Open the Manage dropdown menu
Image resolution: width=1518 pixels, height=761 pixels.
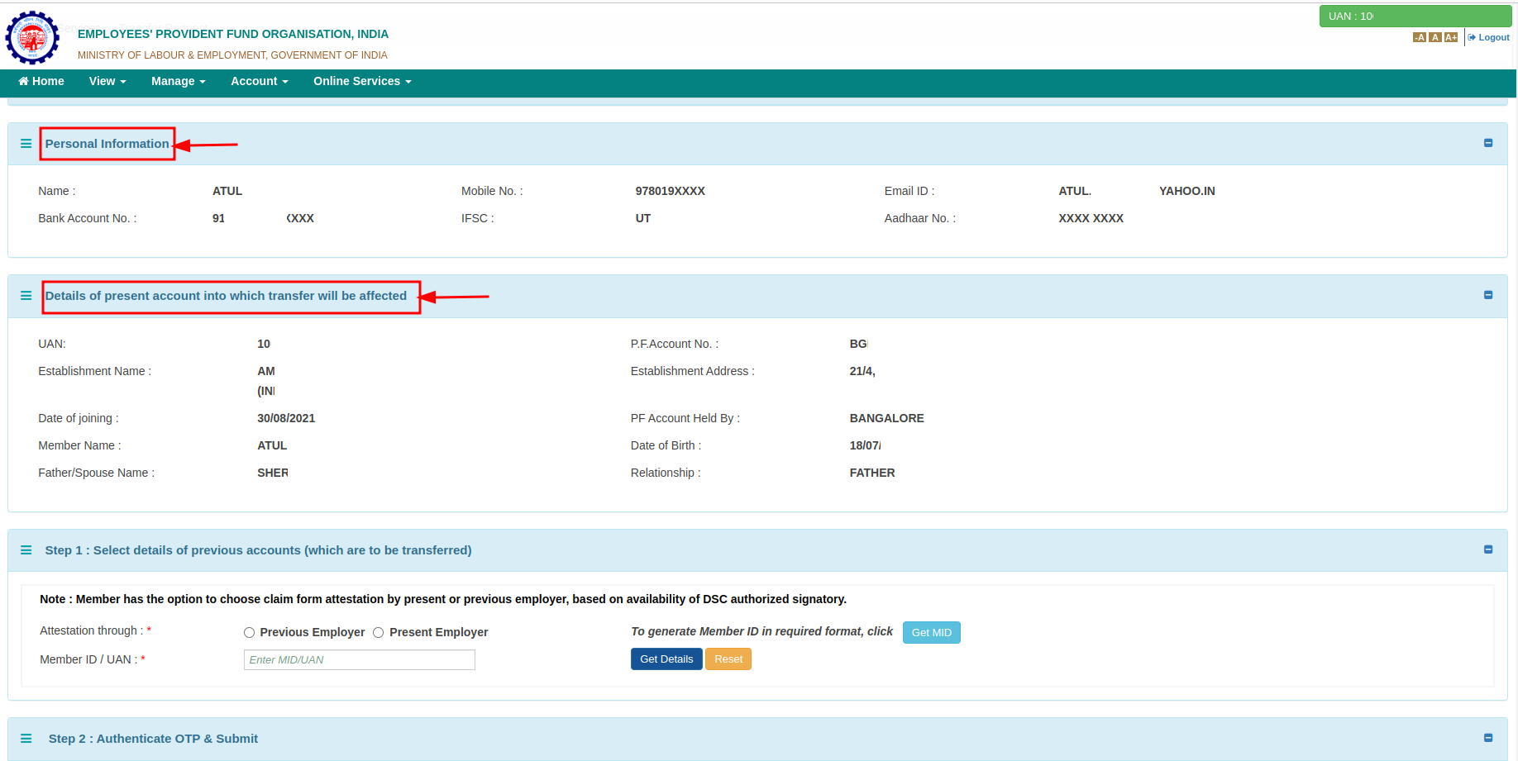click(x=179, y=81)
